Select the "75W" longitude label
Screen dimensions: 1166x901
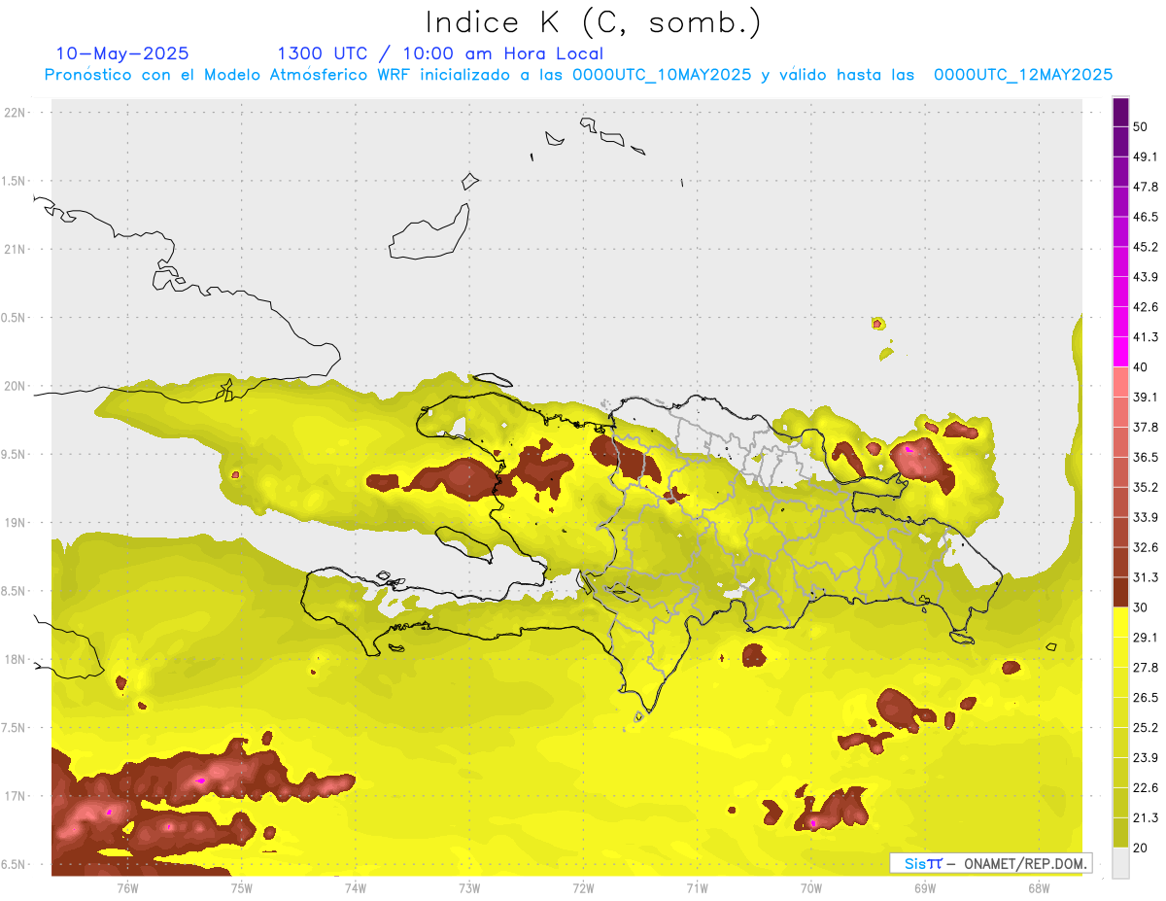[242, 888]
